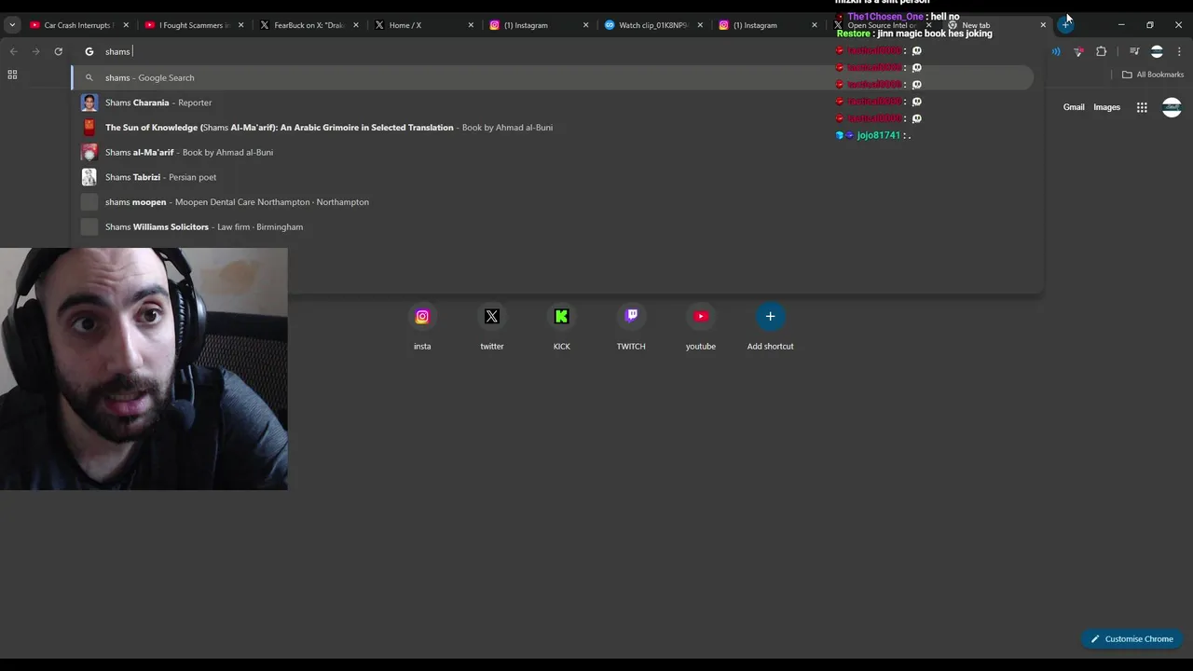
Task: Close the New tab tab
Action: [x=1043, y=25]
